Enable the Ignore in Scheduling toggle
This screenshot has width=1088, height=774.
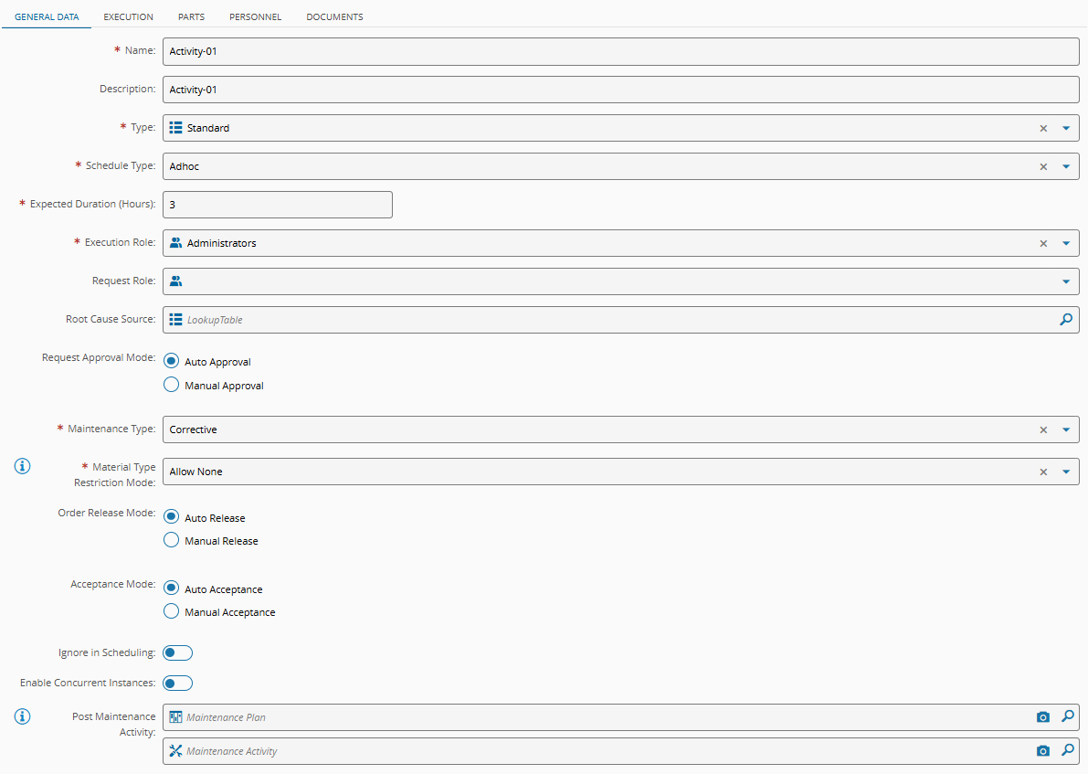pos(177,653)
